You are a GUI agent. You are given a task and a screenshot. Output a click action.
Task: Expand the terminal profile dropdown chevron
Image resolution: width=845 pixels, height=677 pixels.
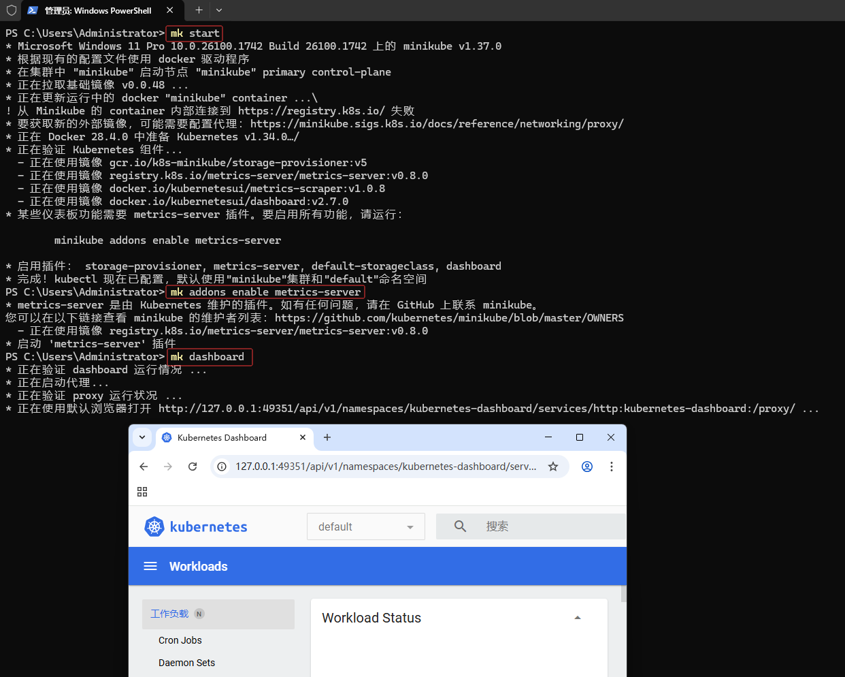pyautogui.click(x=219, y=10)
